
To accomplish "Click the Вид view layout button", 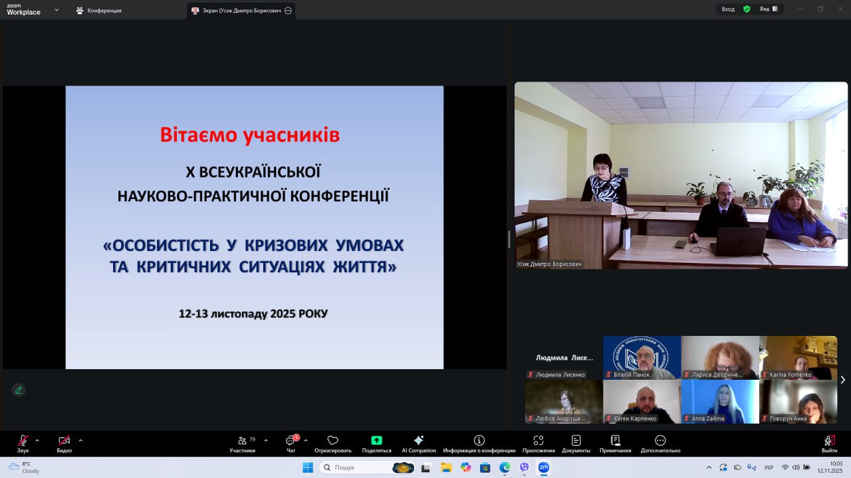I will [x=769, y=9].
